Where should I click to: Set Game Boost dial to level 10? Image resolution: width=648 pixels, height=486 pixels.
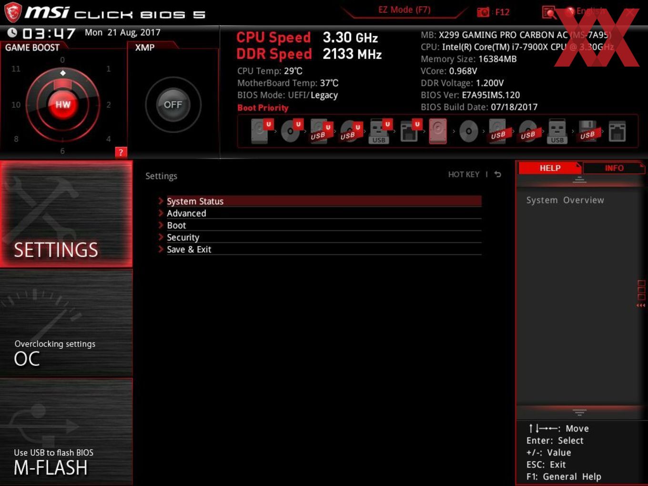16,104
